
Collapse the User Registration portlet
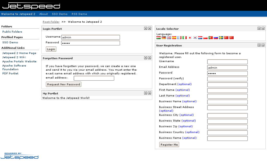[x=259, y=45]
